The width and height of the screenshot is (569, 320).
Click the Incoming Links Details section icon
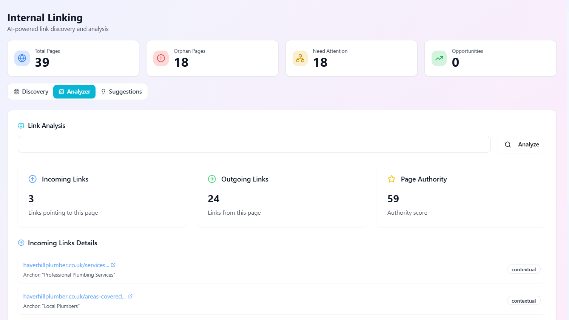[21, 243]
